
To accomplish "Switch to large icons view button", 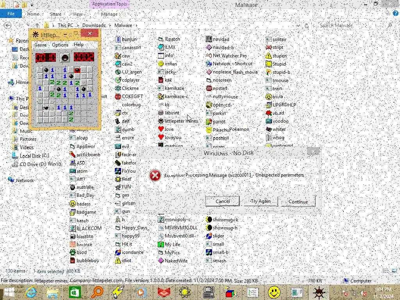I will pyautogui.click(x=395, y=271).
